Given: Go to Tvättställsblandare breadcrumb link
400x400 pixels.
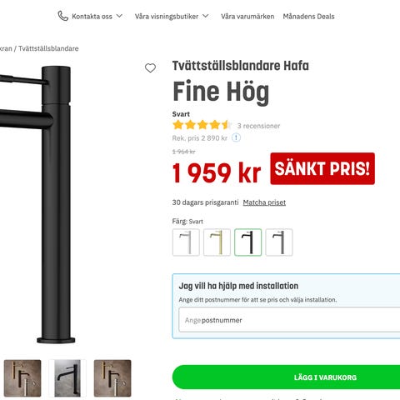Looking at the screenshot, I should point(48,48).
